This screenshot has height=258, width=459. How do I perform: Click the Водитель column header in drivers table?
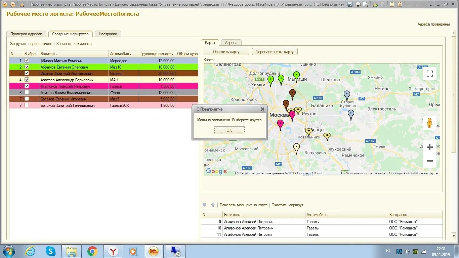(74, 54)
